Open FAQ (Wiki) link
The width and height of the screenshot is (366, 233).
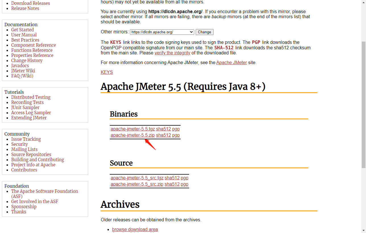pyautogui.click(x=22, y=76)
